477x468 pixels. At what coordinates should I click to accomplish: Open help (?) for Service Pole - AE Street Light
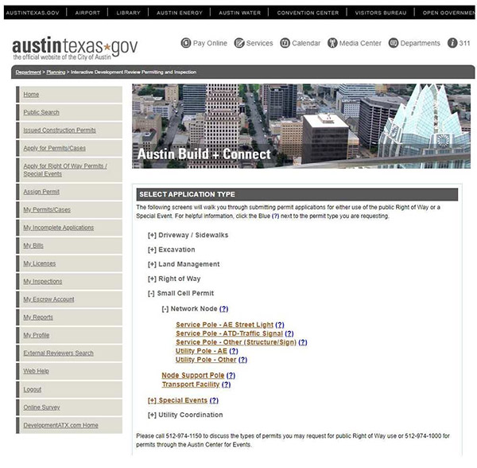[x=280, y=325]
